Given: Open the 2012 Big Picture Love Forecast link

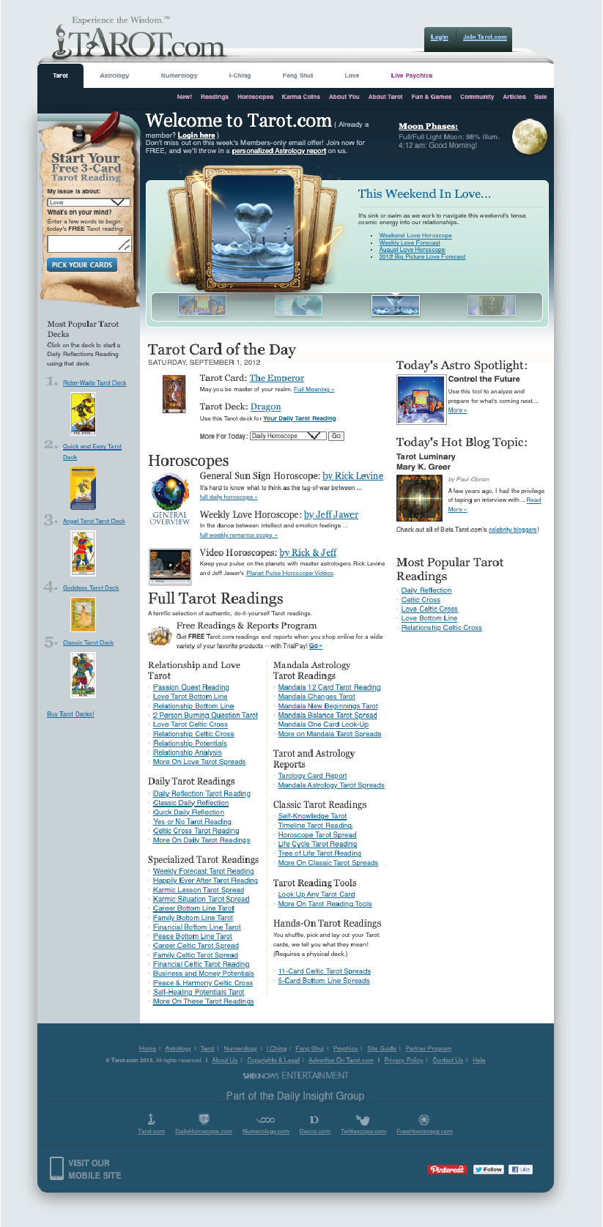Looking at the screenshot, I should coord(422,257).
